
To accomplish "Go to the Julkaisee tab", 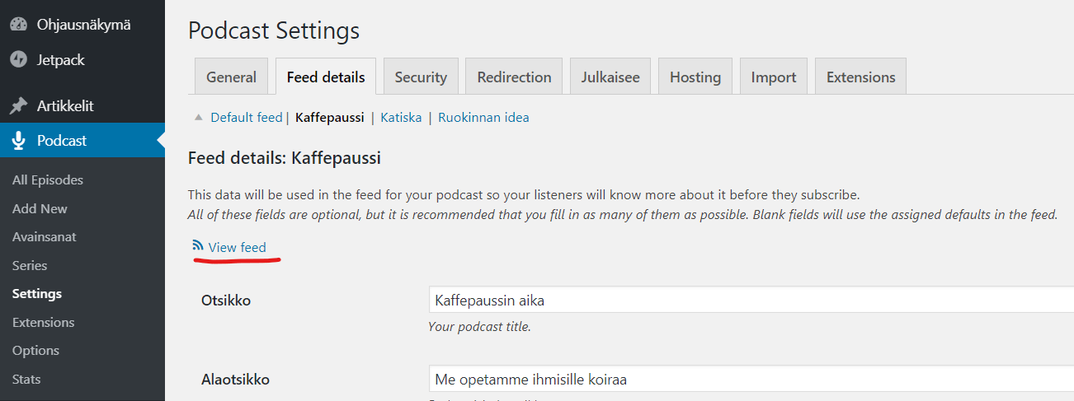I will (x=610, y=77).
